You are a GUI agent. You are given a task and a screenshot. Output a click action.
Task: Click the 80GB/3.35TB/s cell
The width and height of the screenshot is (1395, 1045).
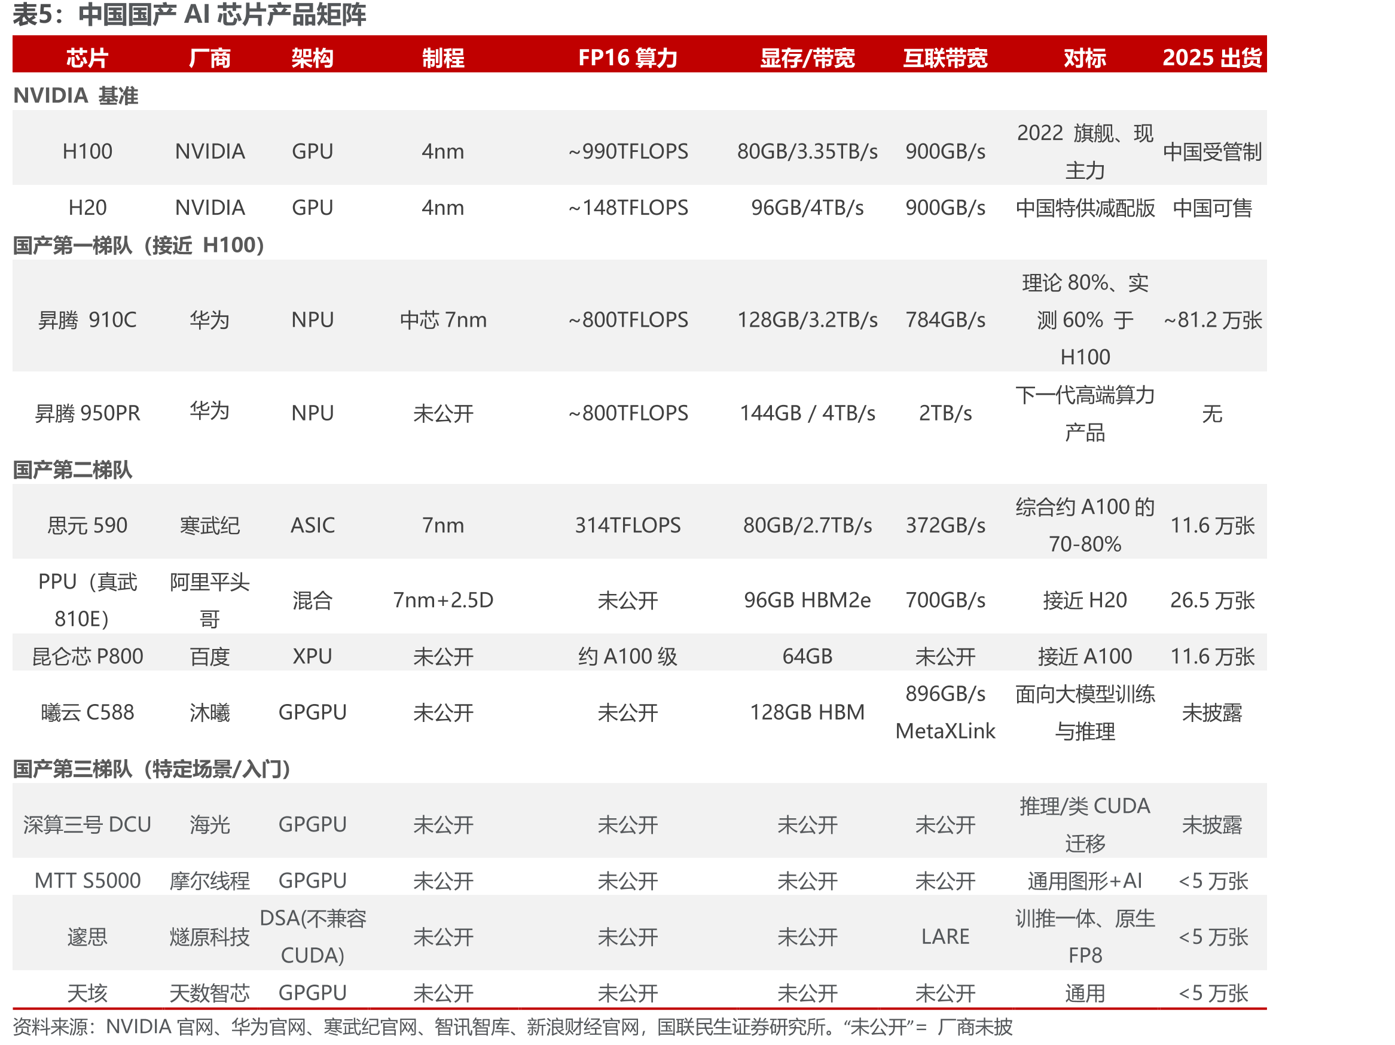tap(807, 151)
